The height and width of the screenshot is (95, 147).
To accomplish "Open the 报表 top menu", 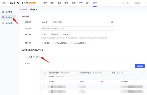I will 73,3.
